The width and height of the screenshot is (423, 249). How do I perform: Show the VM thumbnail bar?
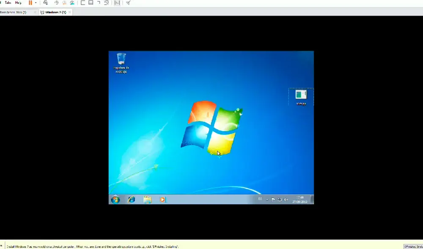[x=117, y=3]
